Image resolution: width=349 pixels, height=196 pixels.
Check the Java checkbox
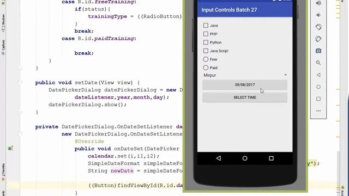[x=206, y=26]
